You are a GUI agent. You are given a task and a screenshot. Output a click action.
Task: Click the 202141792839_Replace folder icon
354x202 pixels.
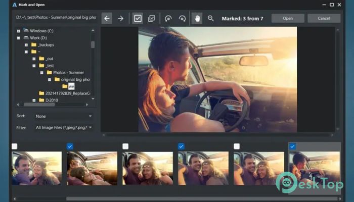[41, 93]
